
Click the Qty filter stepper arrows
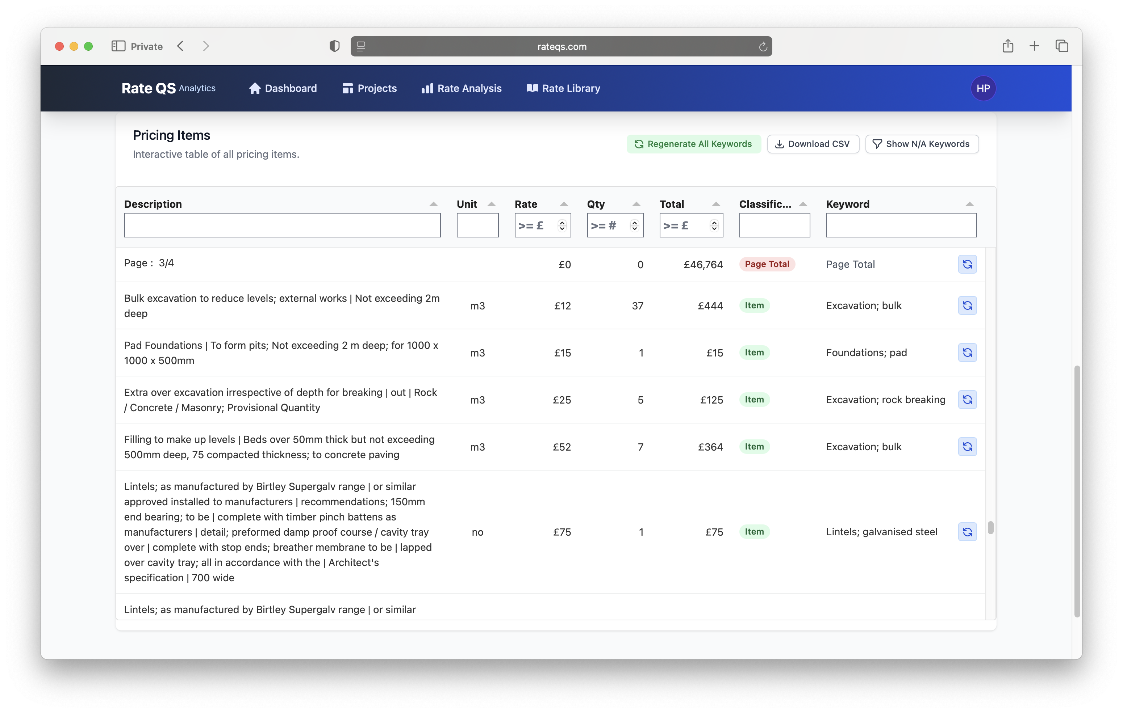tap(634, 225)
